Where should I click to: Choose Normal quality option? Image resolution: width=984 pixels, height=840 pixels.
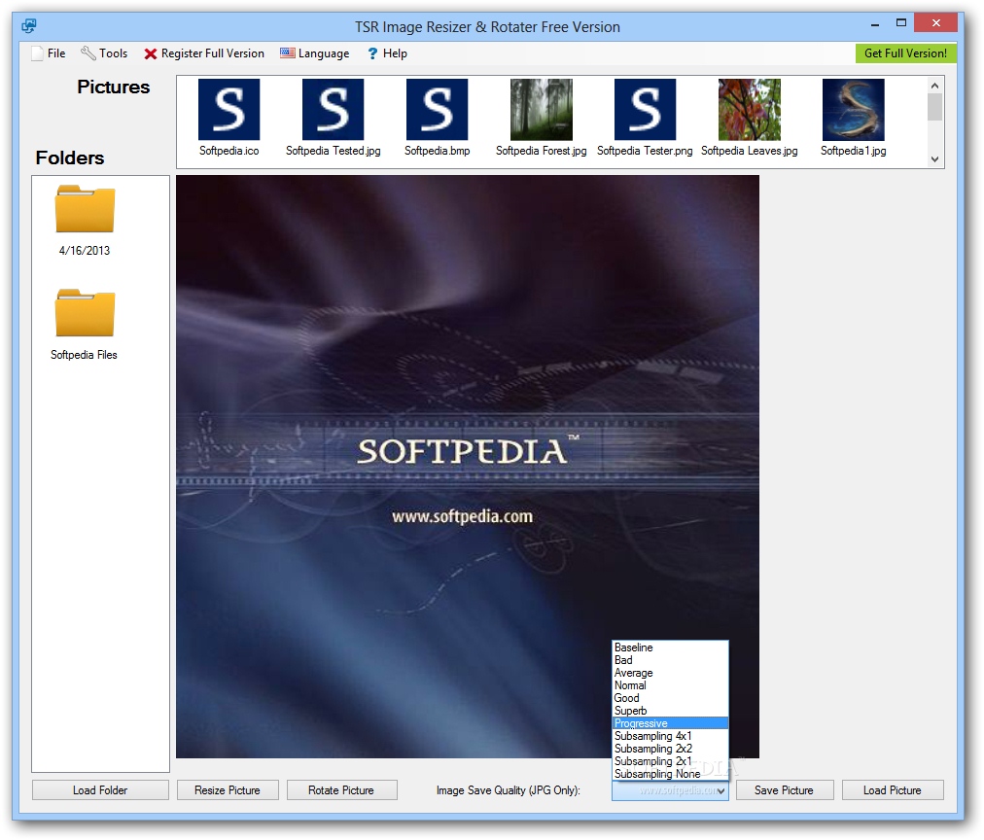click(670, 685)
